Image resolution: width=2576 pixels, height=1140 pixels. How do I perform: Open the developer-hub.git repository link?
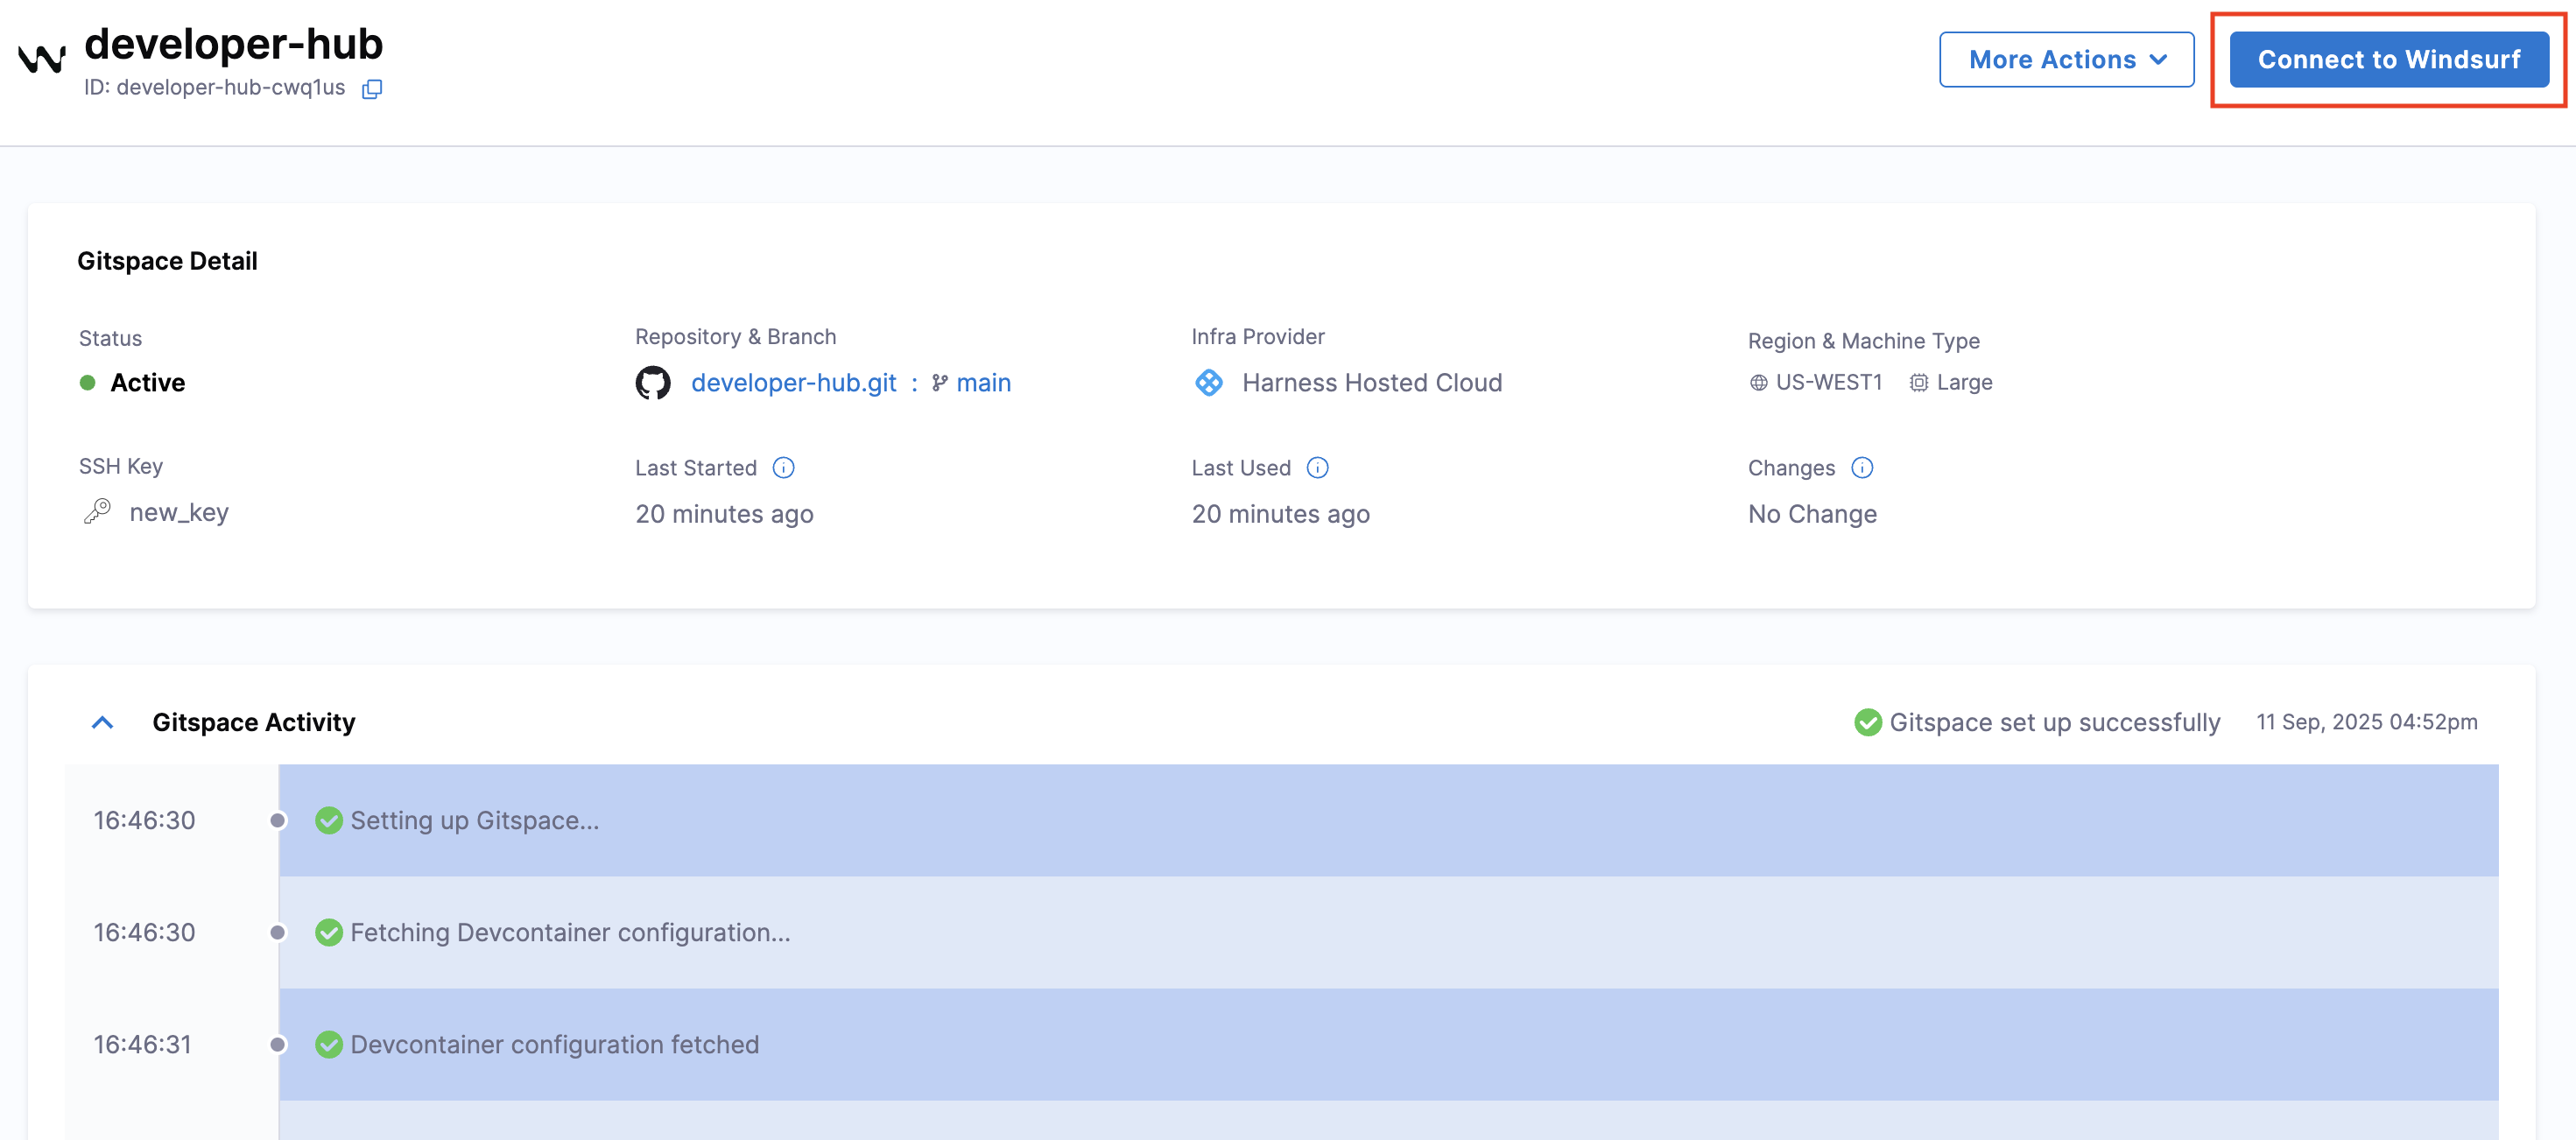793,383
